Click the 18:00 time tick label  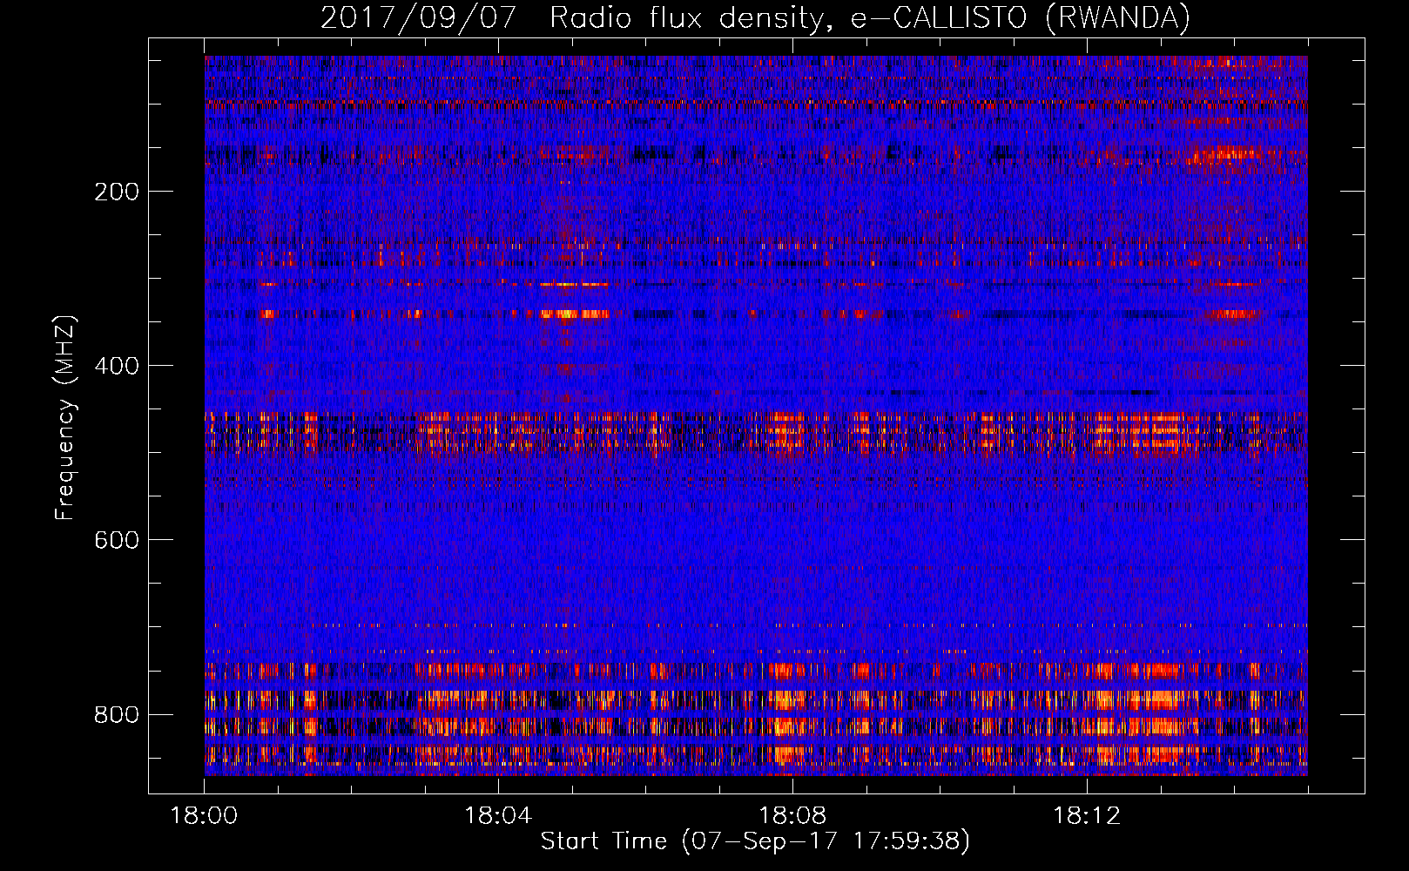(205, 816)
